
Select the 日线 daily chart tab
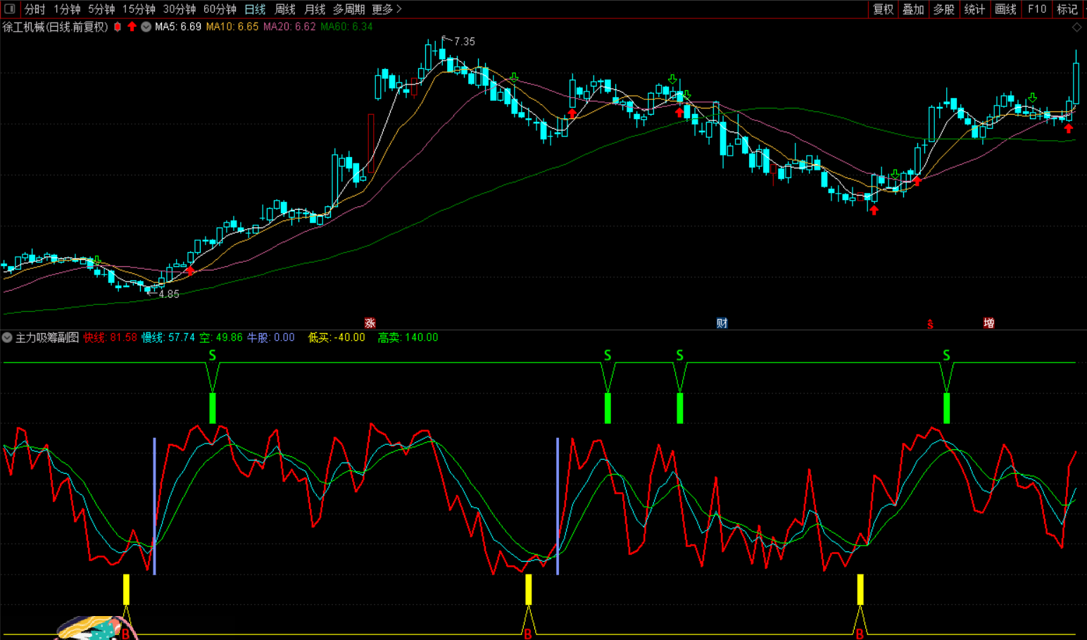pos(255,9)
